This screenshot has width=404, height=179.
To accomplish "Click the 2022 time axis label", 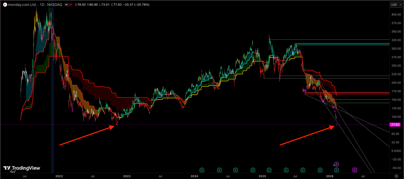I will pyautogui.click(x=59, y=176).
